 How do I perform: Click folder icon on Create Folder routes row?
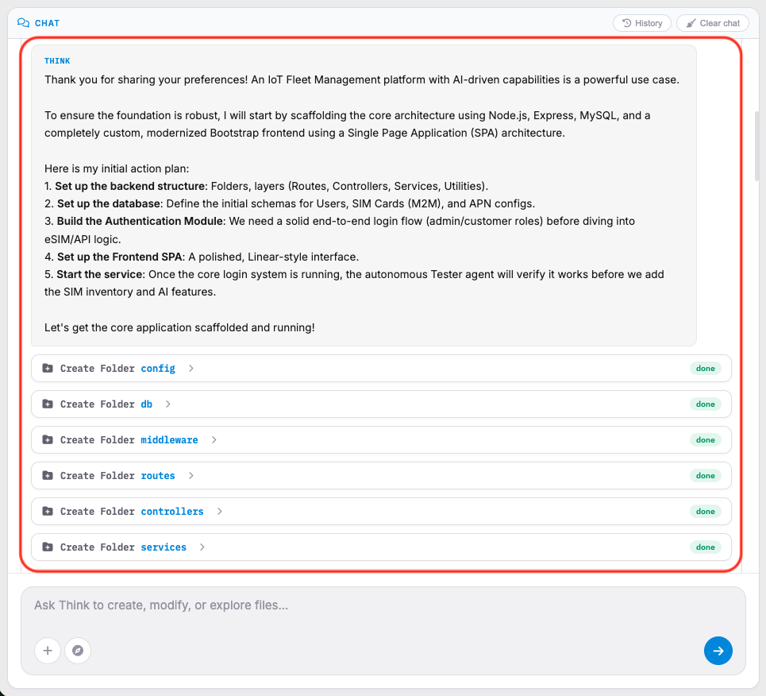(x=48, y=475)
